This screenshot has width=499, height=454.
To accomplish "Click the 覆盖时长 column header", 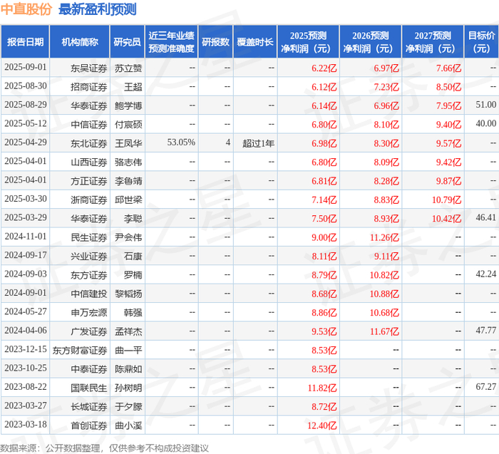I will 255,41.
